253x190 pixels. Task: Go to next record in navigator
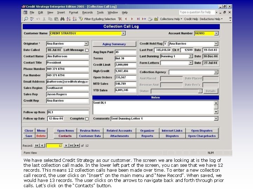click(x=66, y=145)
